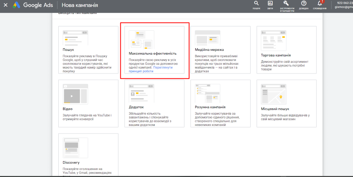Image resolution: width=353 pixels, height=177 pixels.
Task: Click description starting Показуйте рекламу в Пошуку
Action: pos(87,64)
